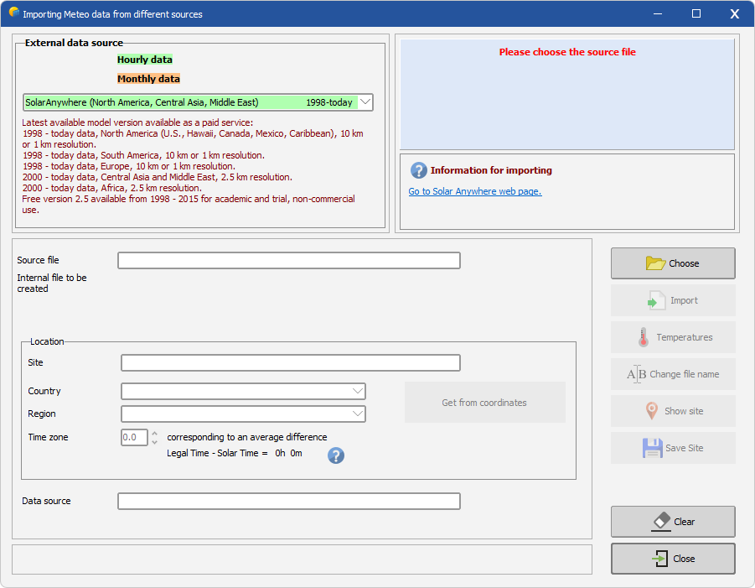Open the Solar Anywhere web page link
The image size is (755, 588).
[x=475, y=191]
